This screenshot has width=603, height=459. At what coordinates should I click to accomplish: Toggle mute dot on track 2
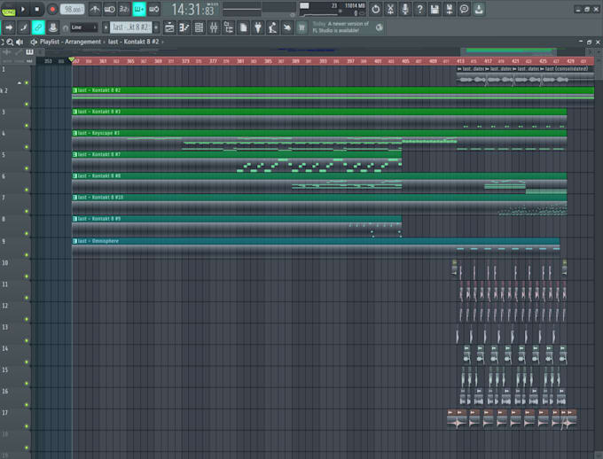(x=27, y=104)
